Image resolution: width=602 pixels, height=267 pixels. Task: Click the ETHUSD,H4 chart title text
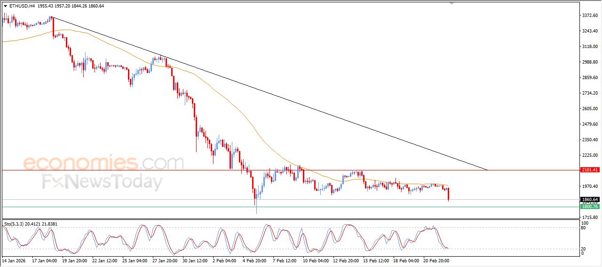click(x=22, y=6)
